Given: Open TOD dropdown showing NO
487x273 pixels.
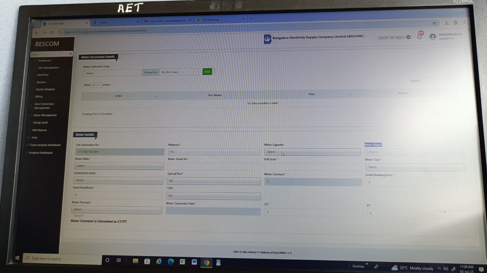Looking at the screenshot, I should 213,196.
